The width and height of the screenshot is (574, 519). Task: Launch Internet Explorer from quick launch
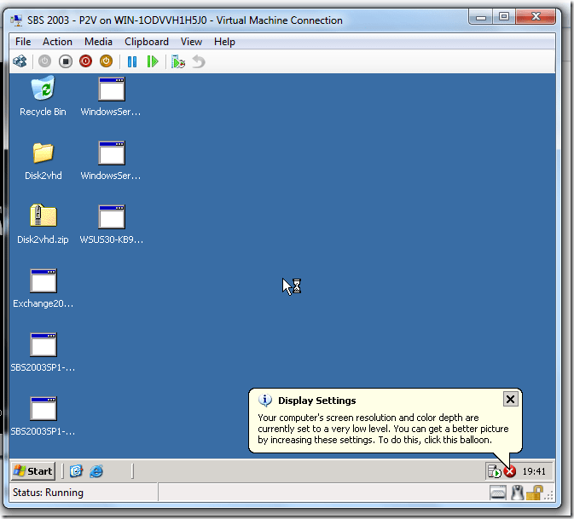pos(96,470)
